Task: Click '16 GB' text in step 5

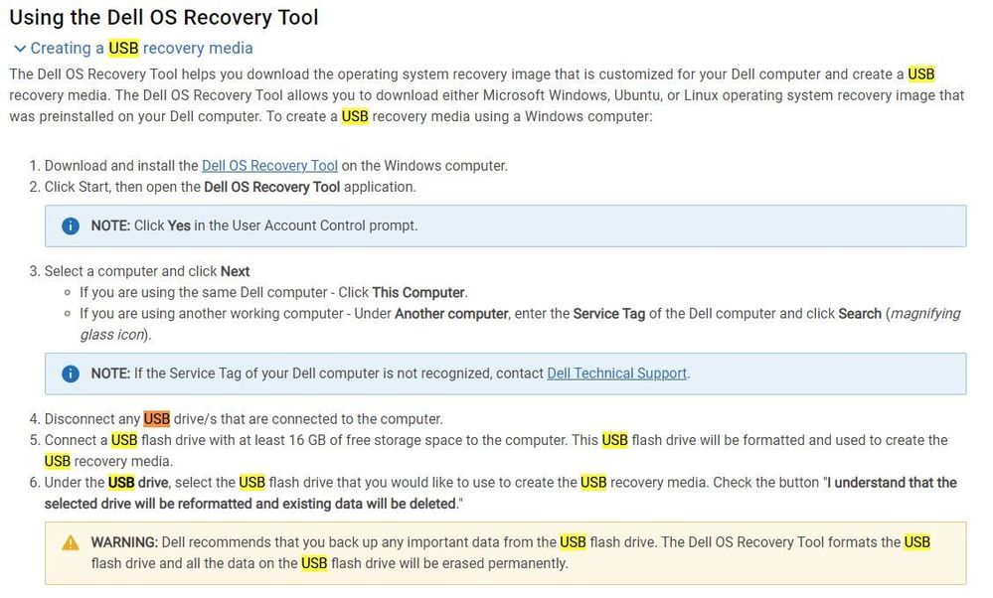Action: click(x=306, y=440)
